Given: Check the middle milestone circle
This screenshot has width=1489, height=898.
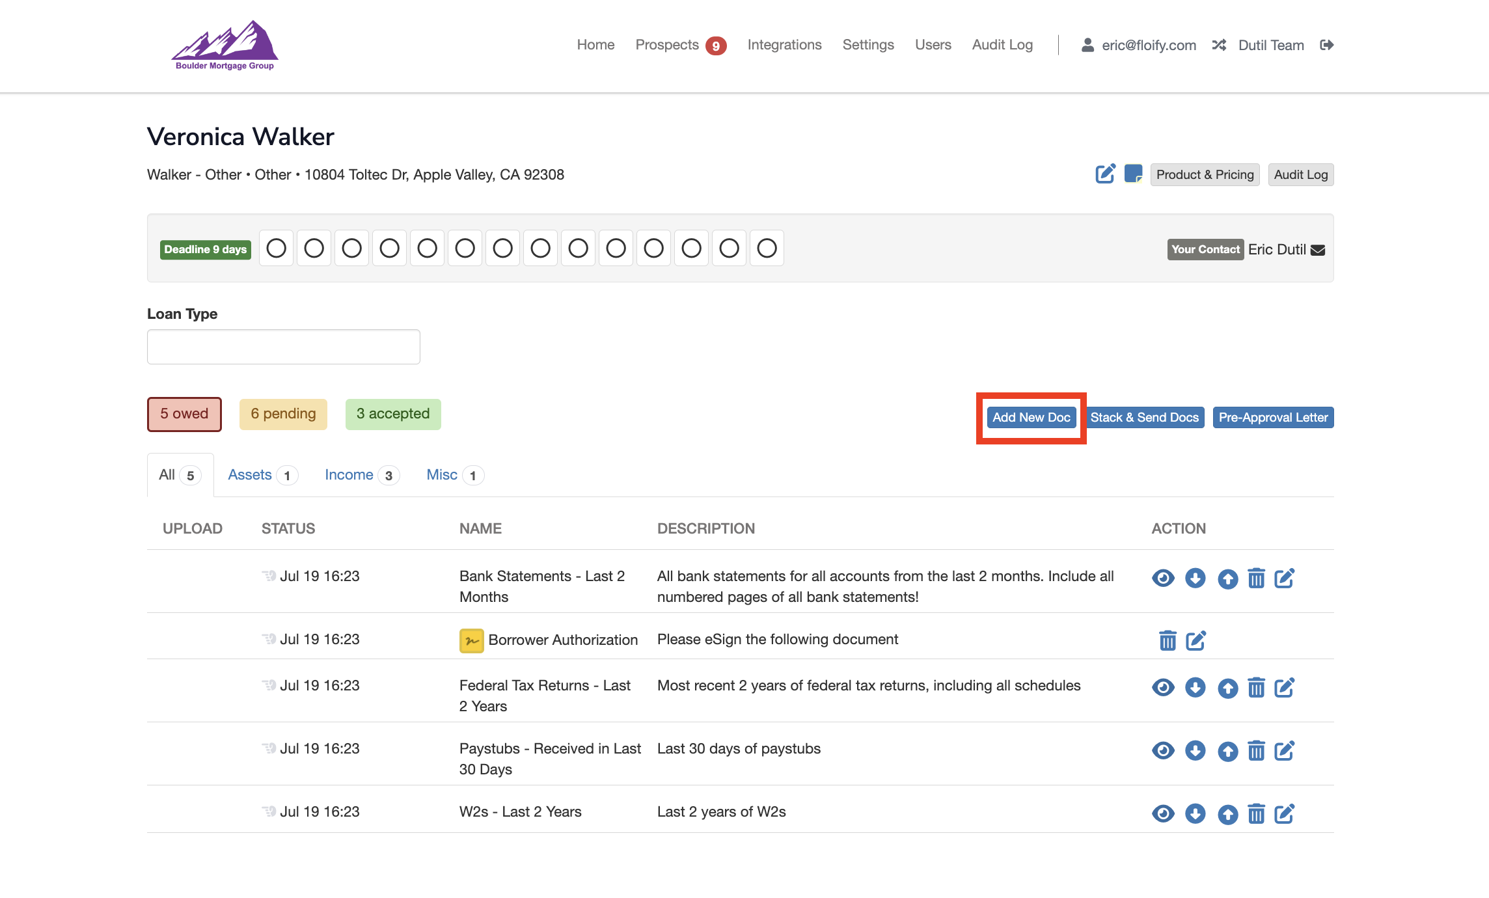Looking at the screenshot, I should [x=502, y=248].
